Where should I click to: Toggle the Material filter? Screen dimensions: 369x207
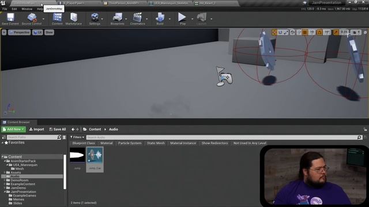tap(106, 143)
